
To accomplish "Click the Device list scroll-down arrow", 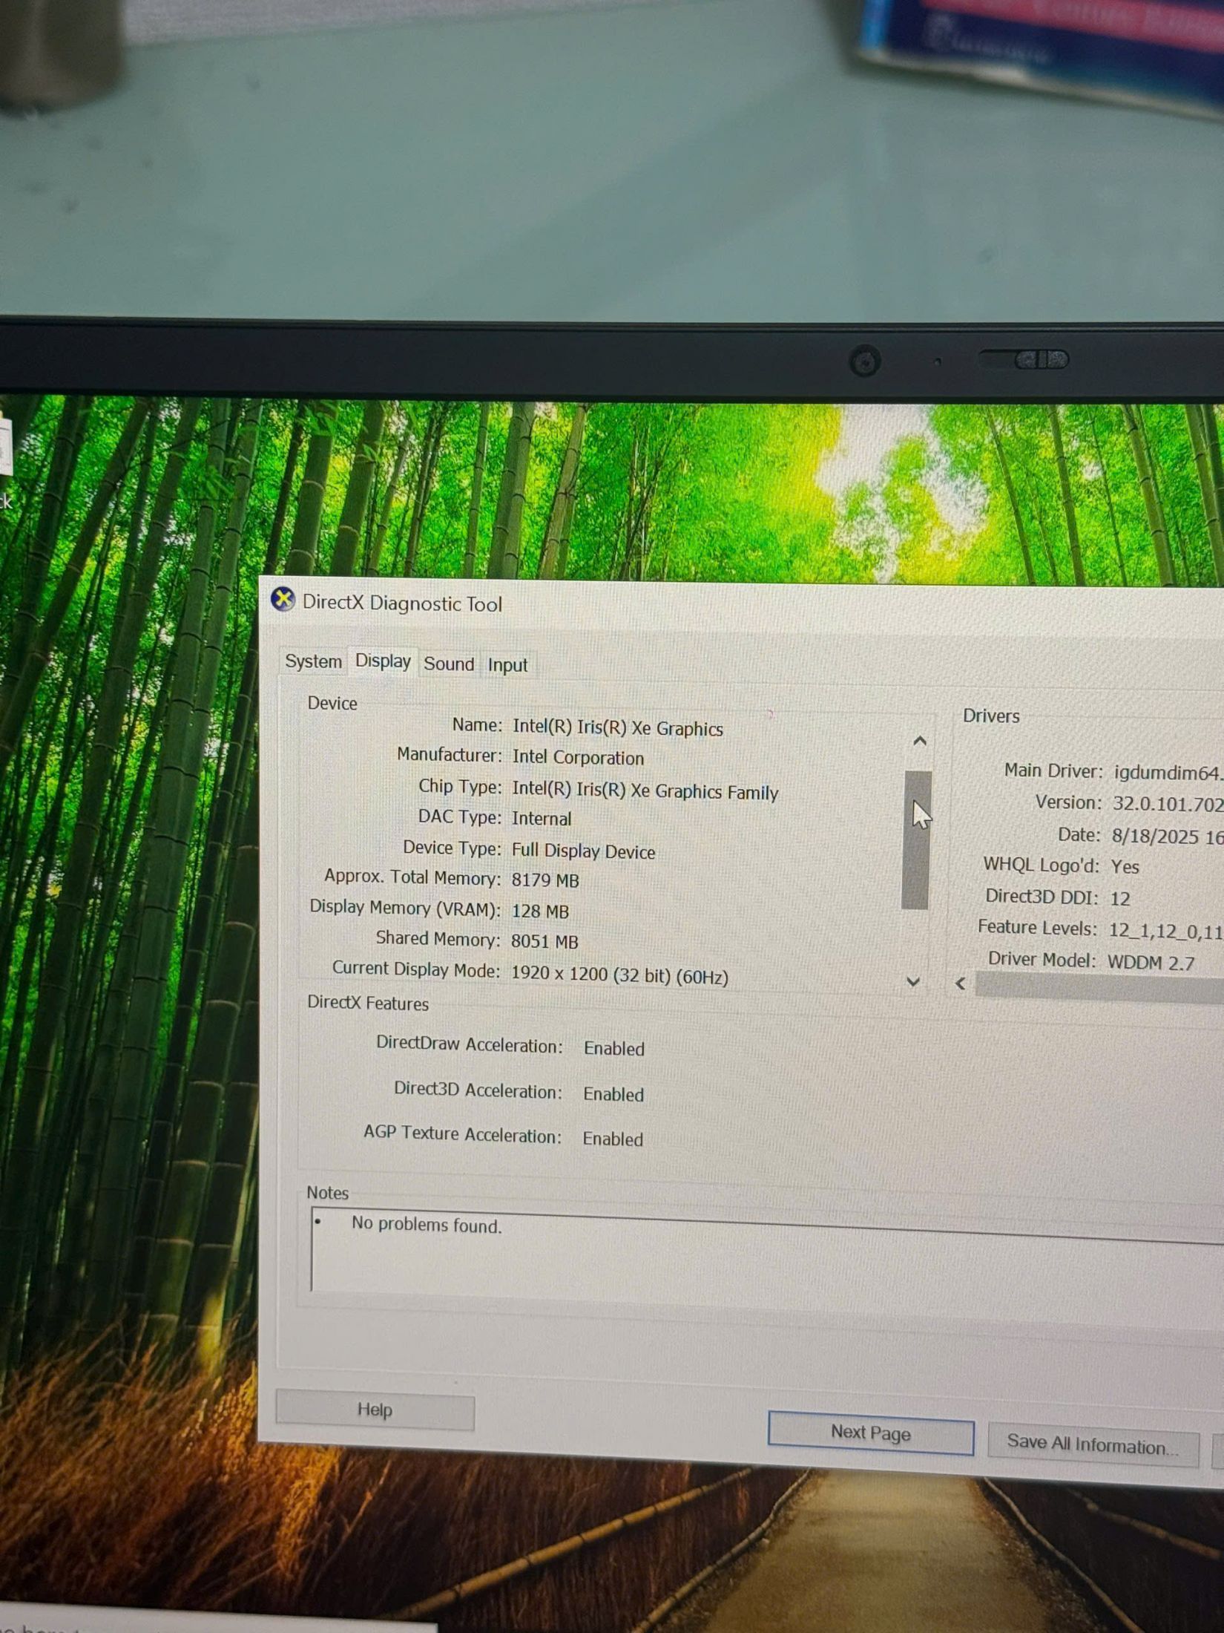I will pyautogui.click(x=913, y=981).
